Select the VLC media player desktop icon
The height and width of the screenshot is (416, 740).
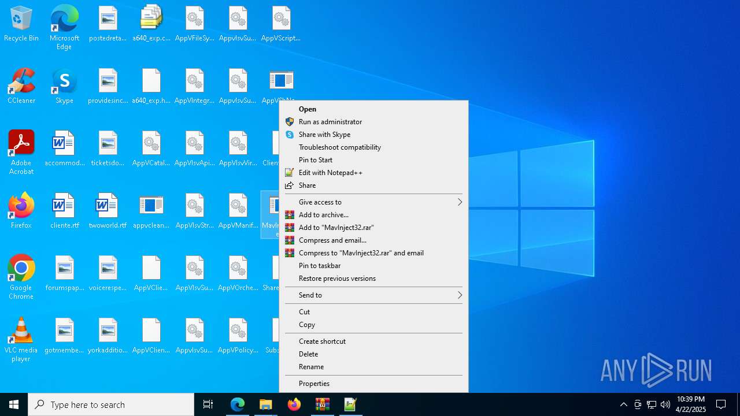21,340
